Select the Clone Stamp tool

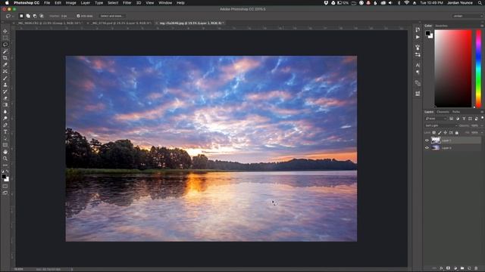click(x=5, y=85)
